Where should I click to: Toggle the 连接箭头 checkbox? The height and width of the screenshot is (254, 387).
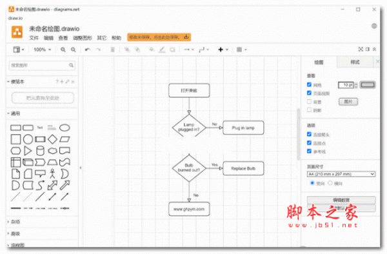309,134
